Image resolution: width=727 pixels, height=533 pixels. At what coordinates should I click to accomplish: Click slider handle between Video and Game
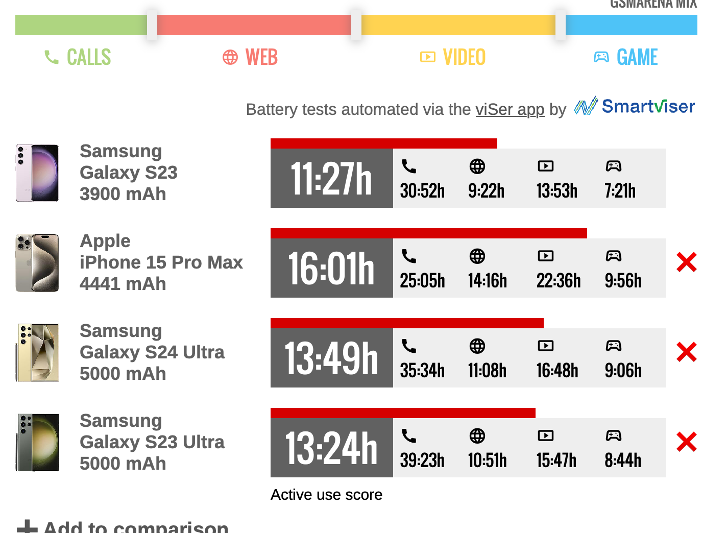tap(560, 25)
